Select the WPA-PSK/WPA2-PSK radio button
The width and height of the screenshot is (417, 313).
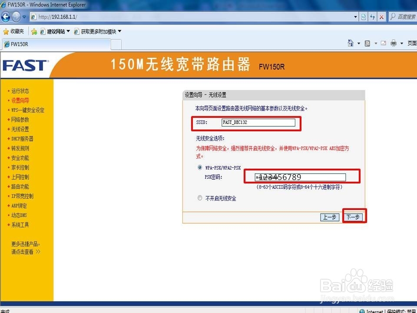tap(200, 167)
